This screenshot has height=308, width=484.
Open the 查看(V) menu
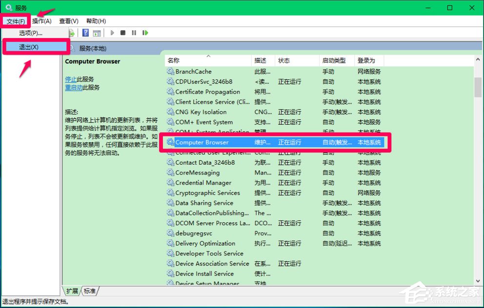pyautogui.click(x=68, y=21)
